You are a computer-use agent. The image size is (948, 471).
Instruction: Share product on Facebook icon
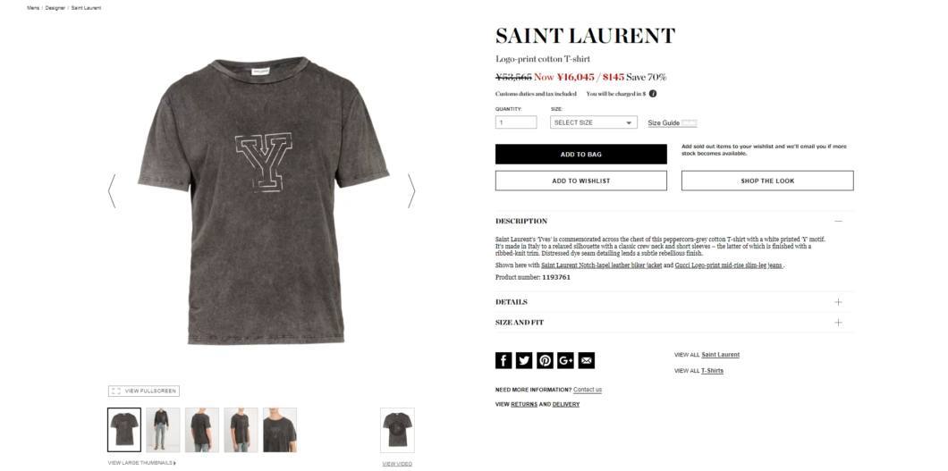pos(504,360)
